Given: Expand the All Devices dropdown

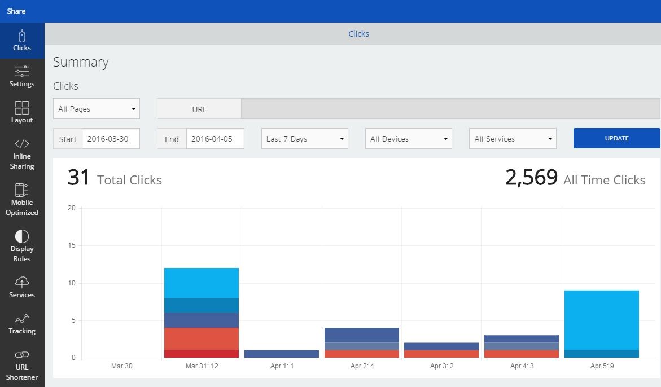Looking at the screenshot, I should tap(408, 139).
